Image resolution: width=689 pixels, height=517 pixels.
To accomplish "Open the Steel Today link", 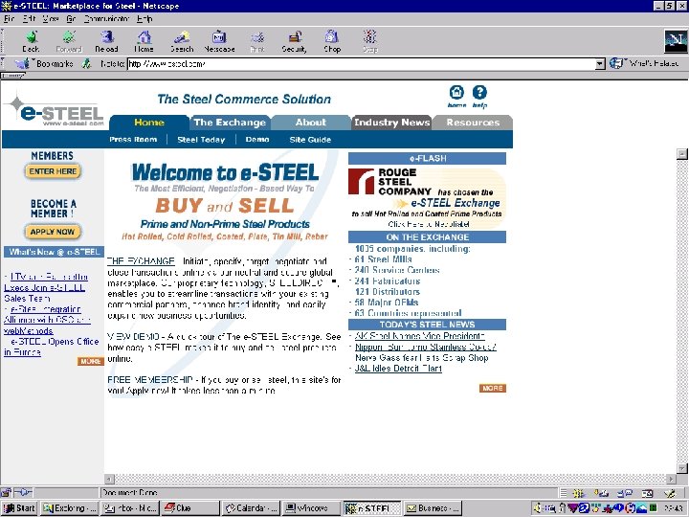I will point(201,140).
